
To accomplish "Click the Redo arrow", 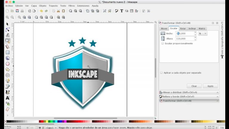I will pyautogui.click(x=46, y=11).
